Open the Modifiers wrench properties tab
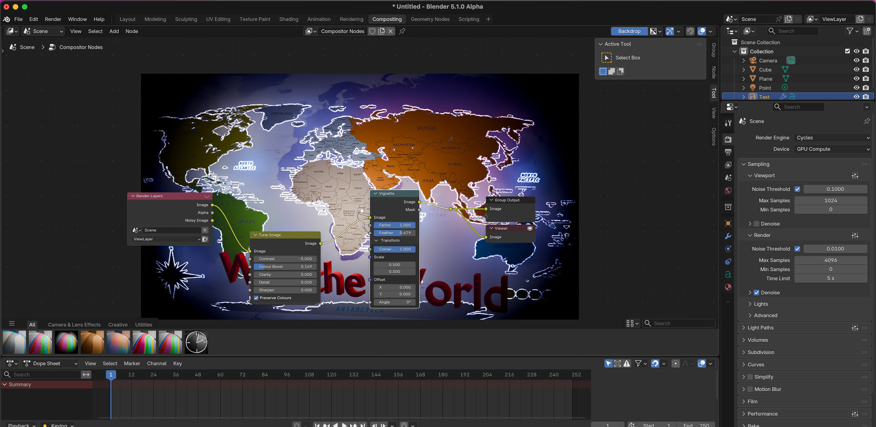Image resolution: width=876 pixels, height=427 pixels. coord(728,236)
